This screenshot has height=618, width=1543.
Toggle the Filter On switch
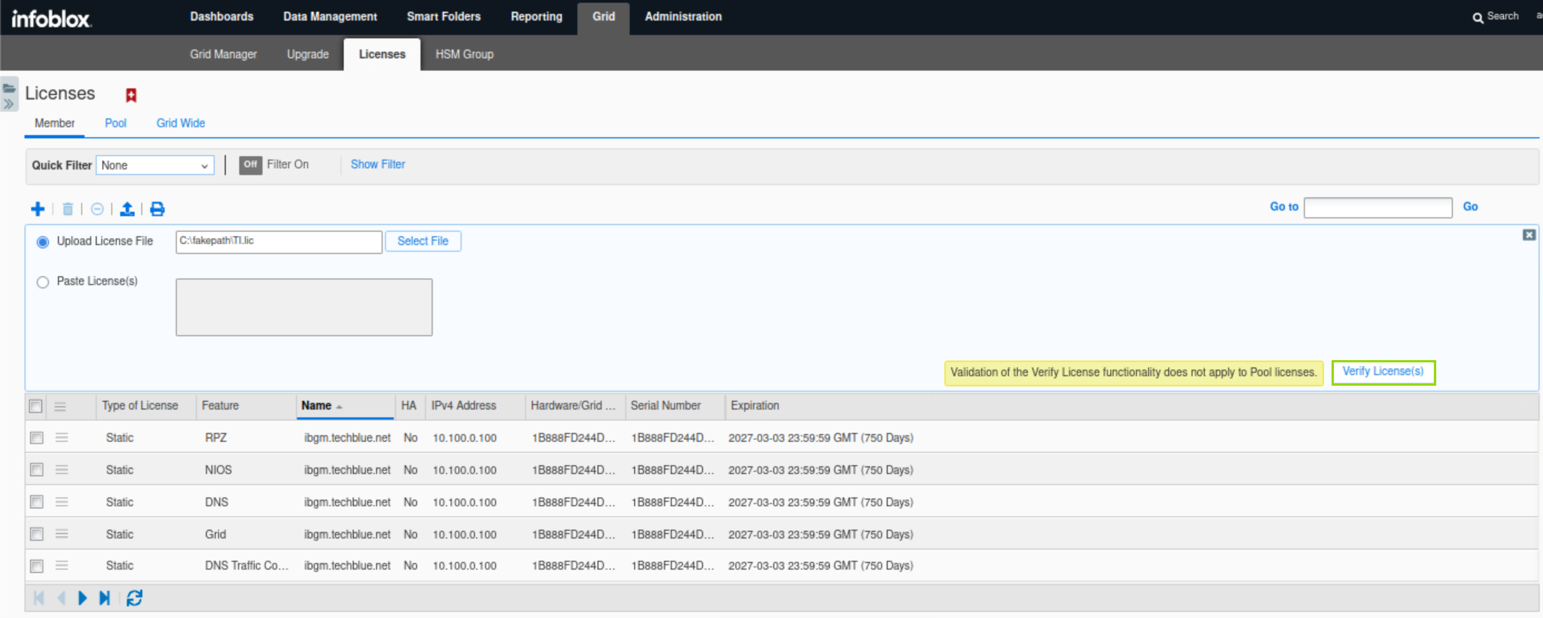coord(250,165)
